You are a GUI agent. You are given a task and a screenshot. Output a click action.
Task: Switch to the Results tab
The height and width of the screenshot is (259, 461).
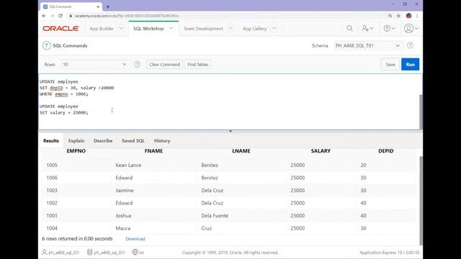click(x=51, y=141)
